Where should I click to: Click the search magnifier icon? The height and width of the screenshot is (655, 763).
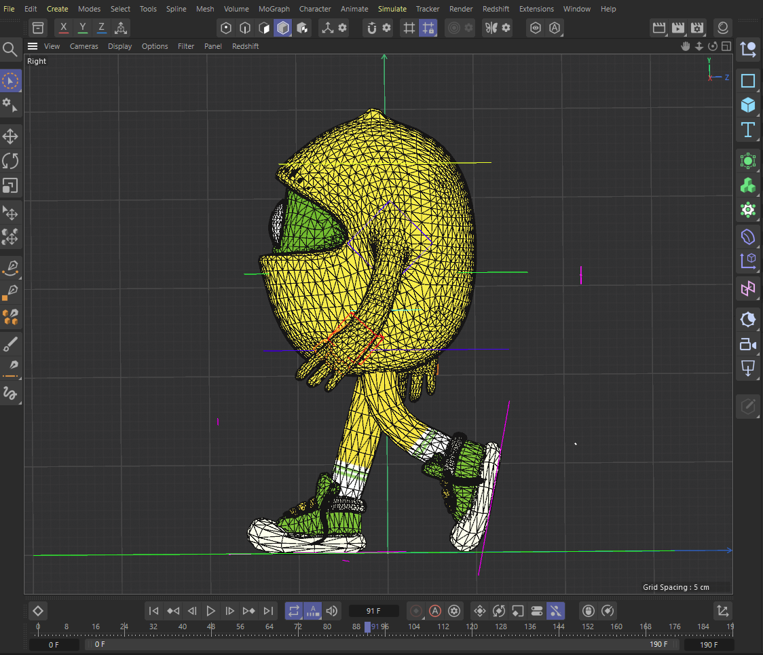coord(10,49)
